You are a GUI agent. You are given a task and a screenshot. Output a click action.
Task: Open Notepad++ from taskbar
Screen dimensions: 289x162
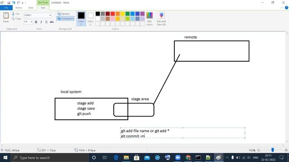click(208, 157)
